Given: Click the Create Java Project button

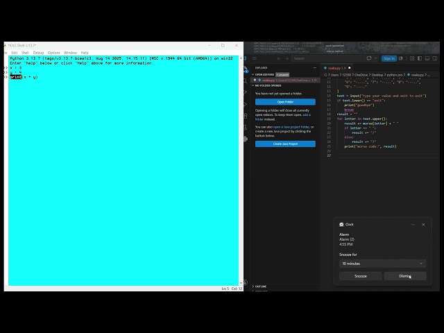Looking at the screenshot, I should 285,144.
